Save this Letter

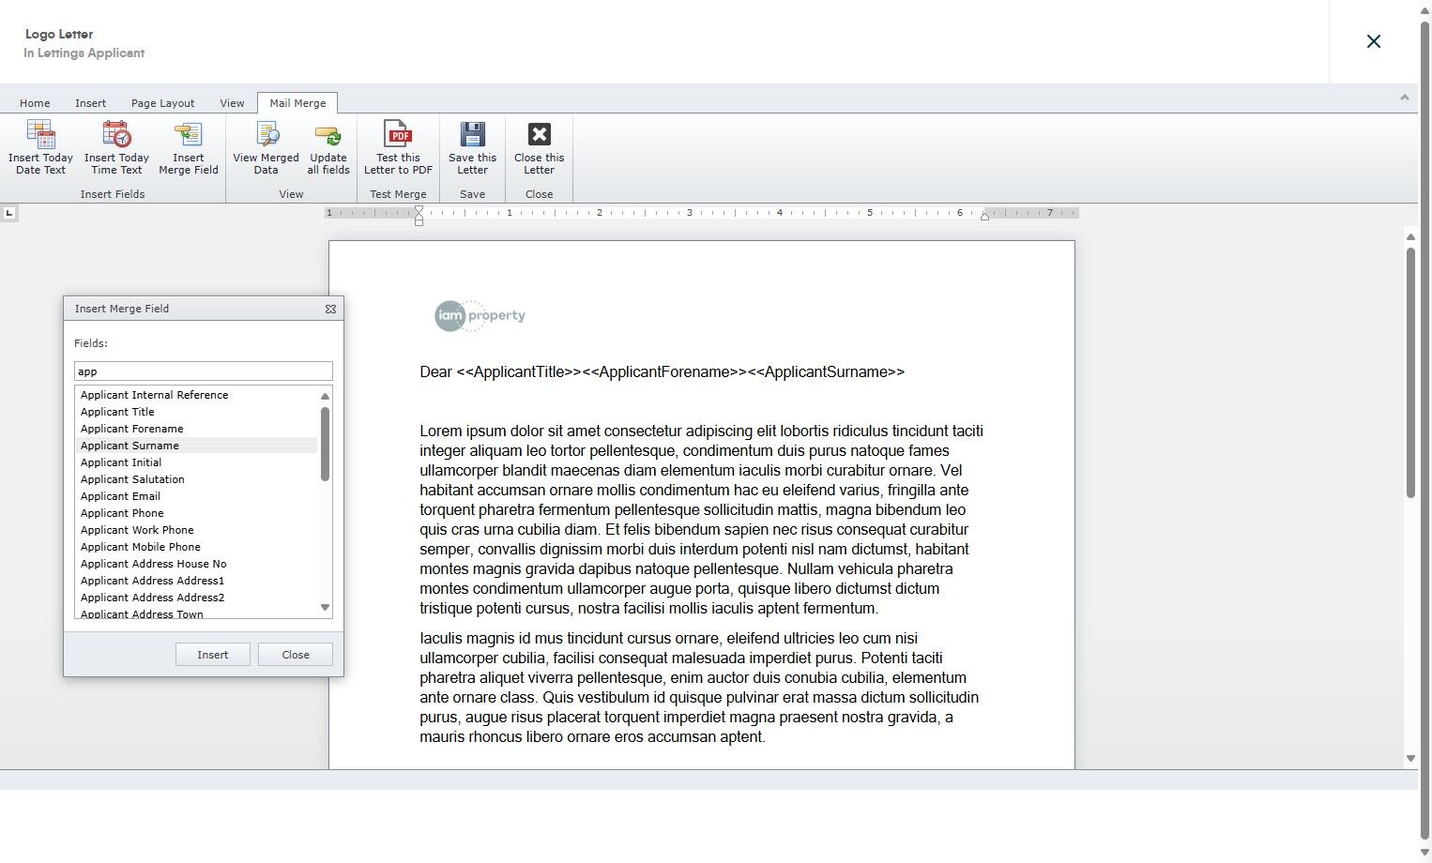(x=473, y=147)
